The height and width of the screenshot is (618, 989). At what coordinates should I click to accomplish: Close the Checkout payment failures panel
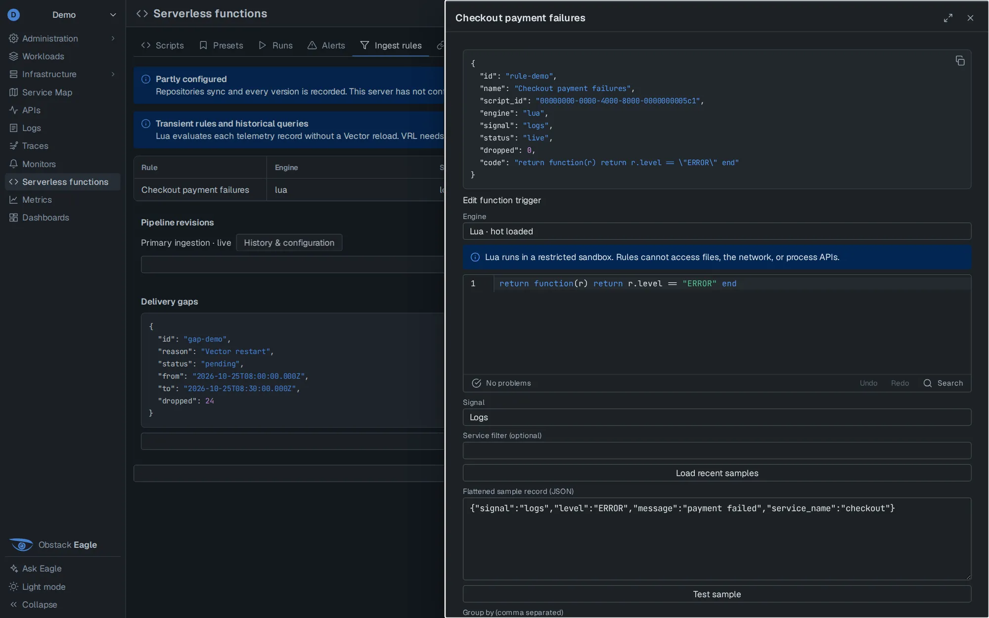coord(970,18)
